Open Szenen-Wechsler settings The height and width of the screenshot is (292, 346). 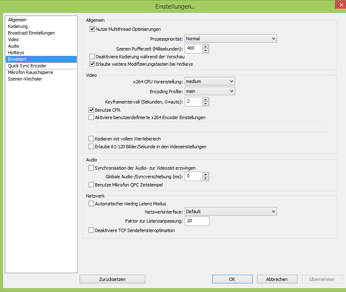pos(41,79)
